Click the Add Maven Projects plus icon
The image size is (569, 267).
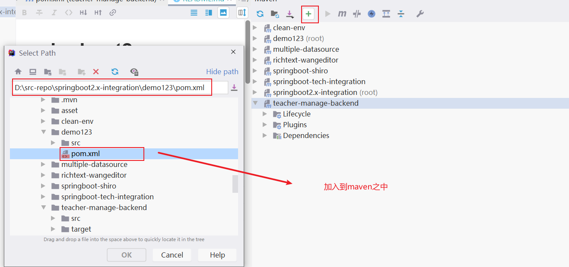[308, 14]
